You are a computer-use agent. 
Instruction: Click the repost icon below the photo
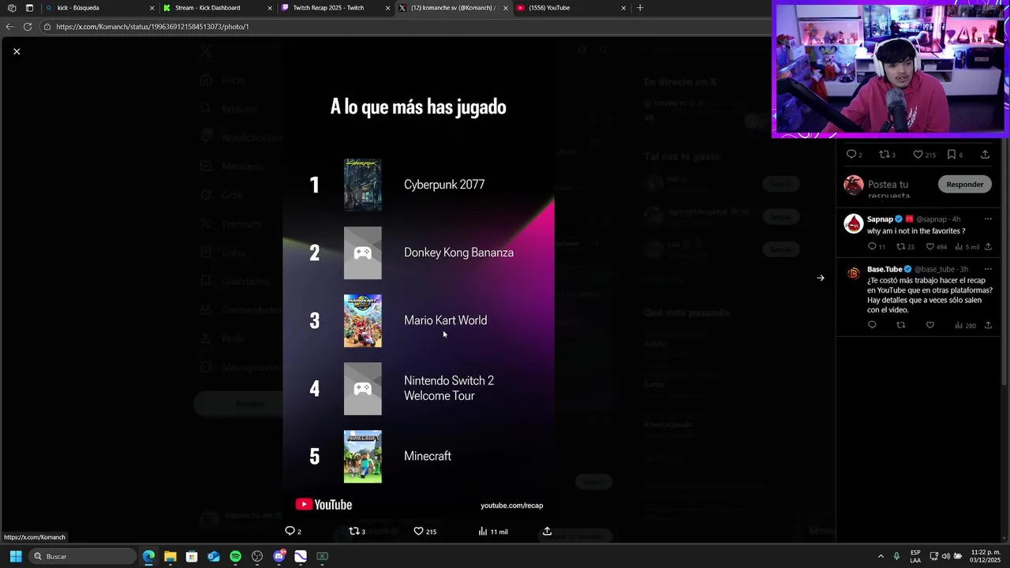click(353, 531)
